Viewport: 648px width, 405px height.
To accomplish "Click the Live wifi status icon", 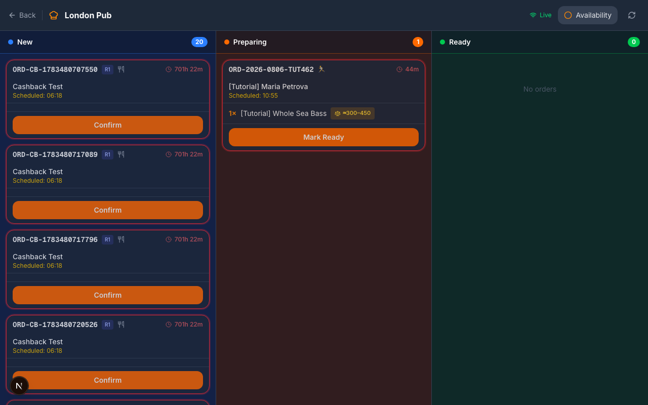I will tap(533, 15).
